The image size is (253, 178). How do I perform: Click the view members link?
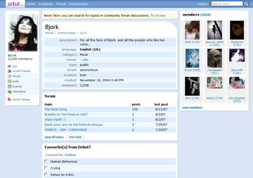[192, 107]
